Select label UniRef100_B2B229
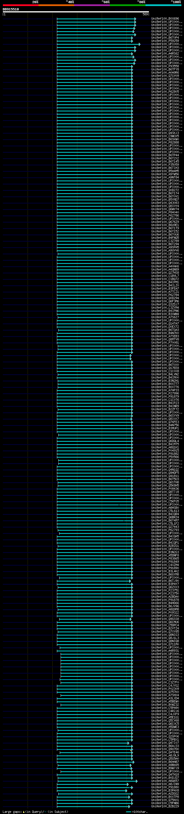 click(165, 806)
